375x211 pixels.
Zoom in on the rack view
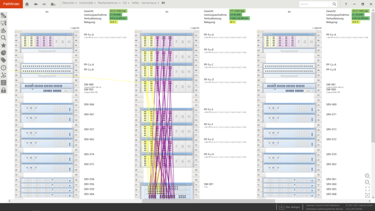click(x=367, y=176)
